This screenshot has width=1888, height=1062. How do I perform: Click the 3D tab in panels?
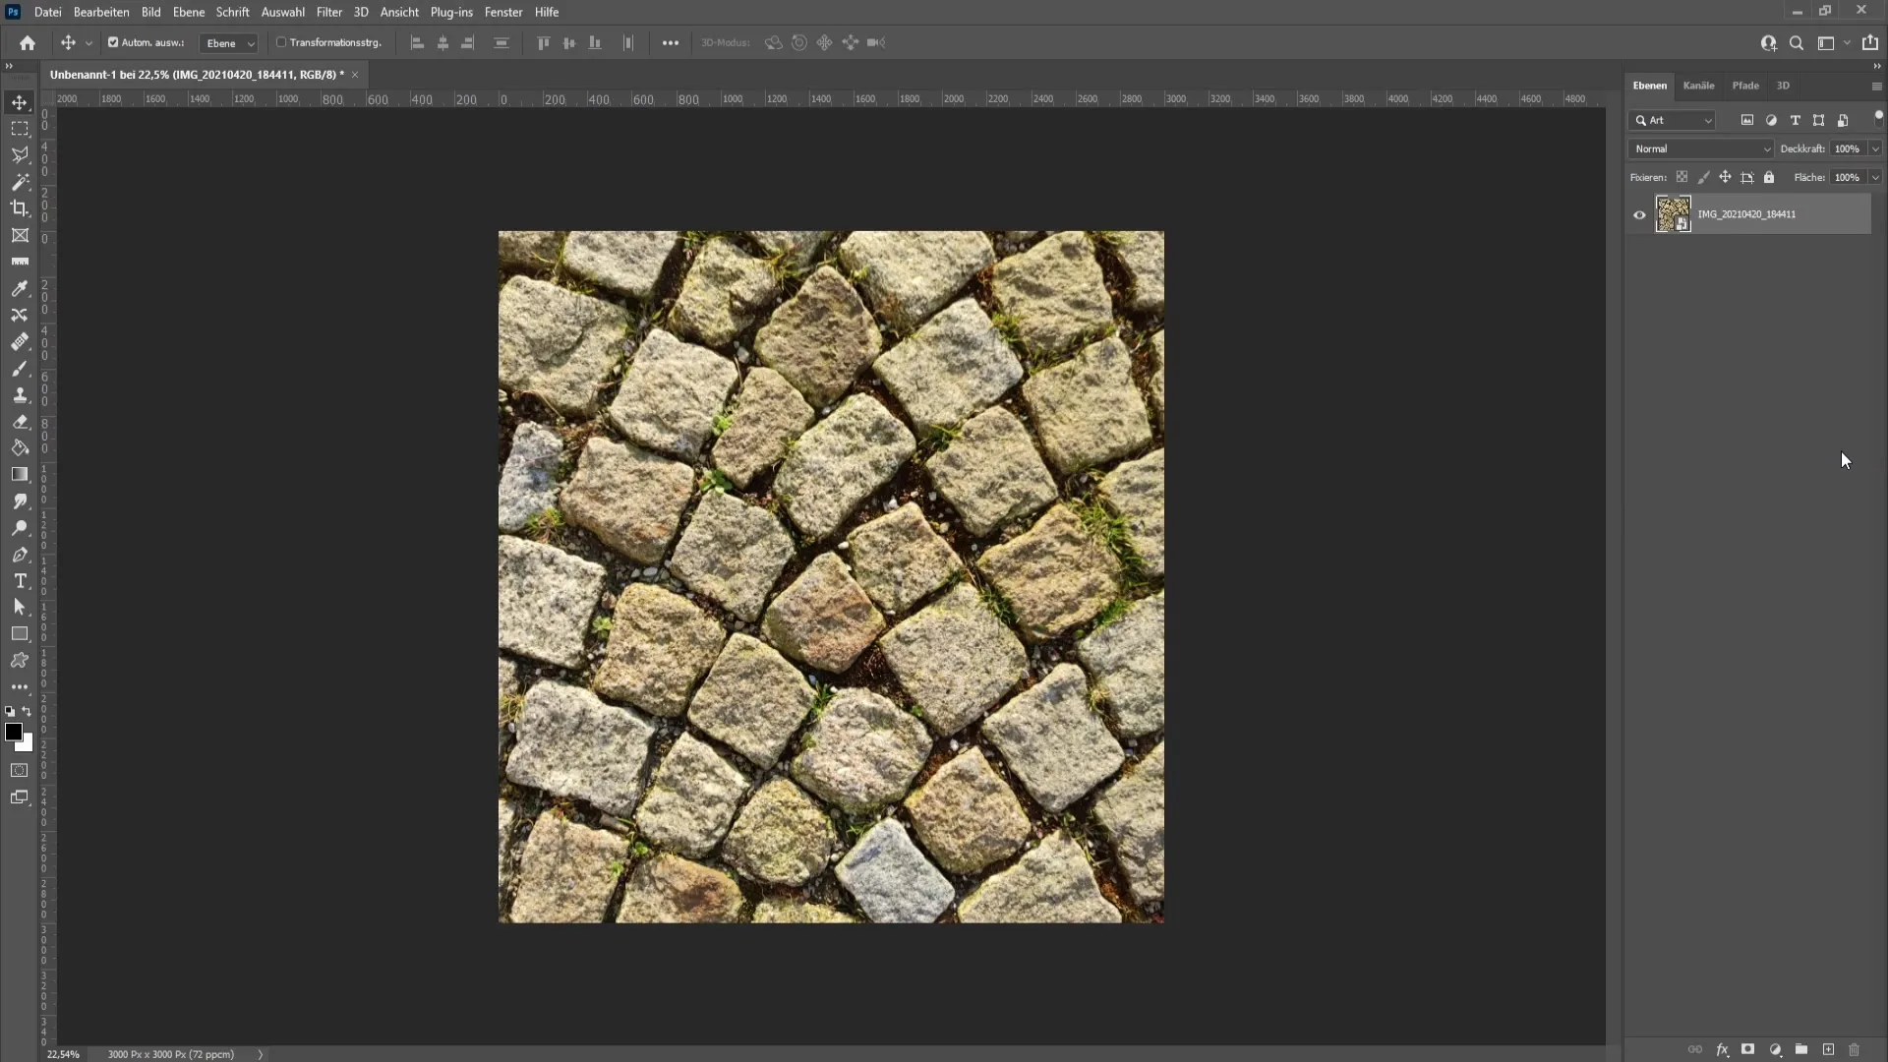(x=1783, y=85)
